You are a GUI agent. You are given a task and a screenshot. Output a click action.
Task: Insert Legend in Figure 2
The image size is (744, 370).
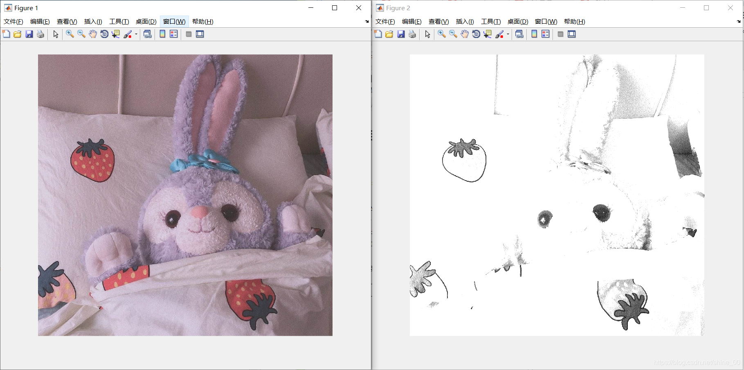546,34
